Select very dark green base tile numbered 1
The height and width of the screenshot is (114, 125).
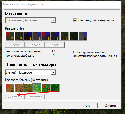pyautogui.click(x=74, y=36)
